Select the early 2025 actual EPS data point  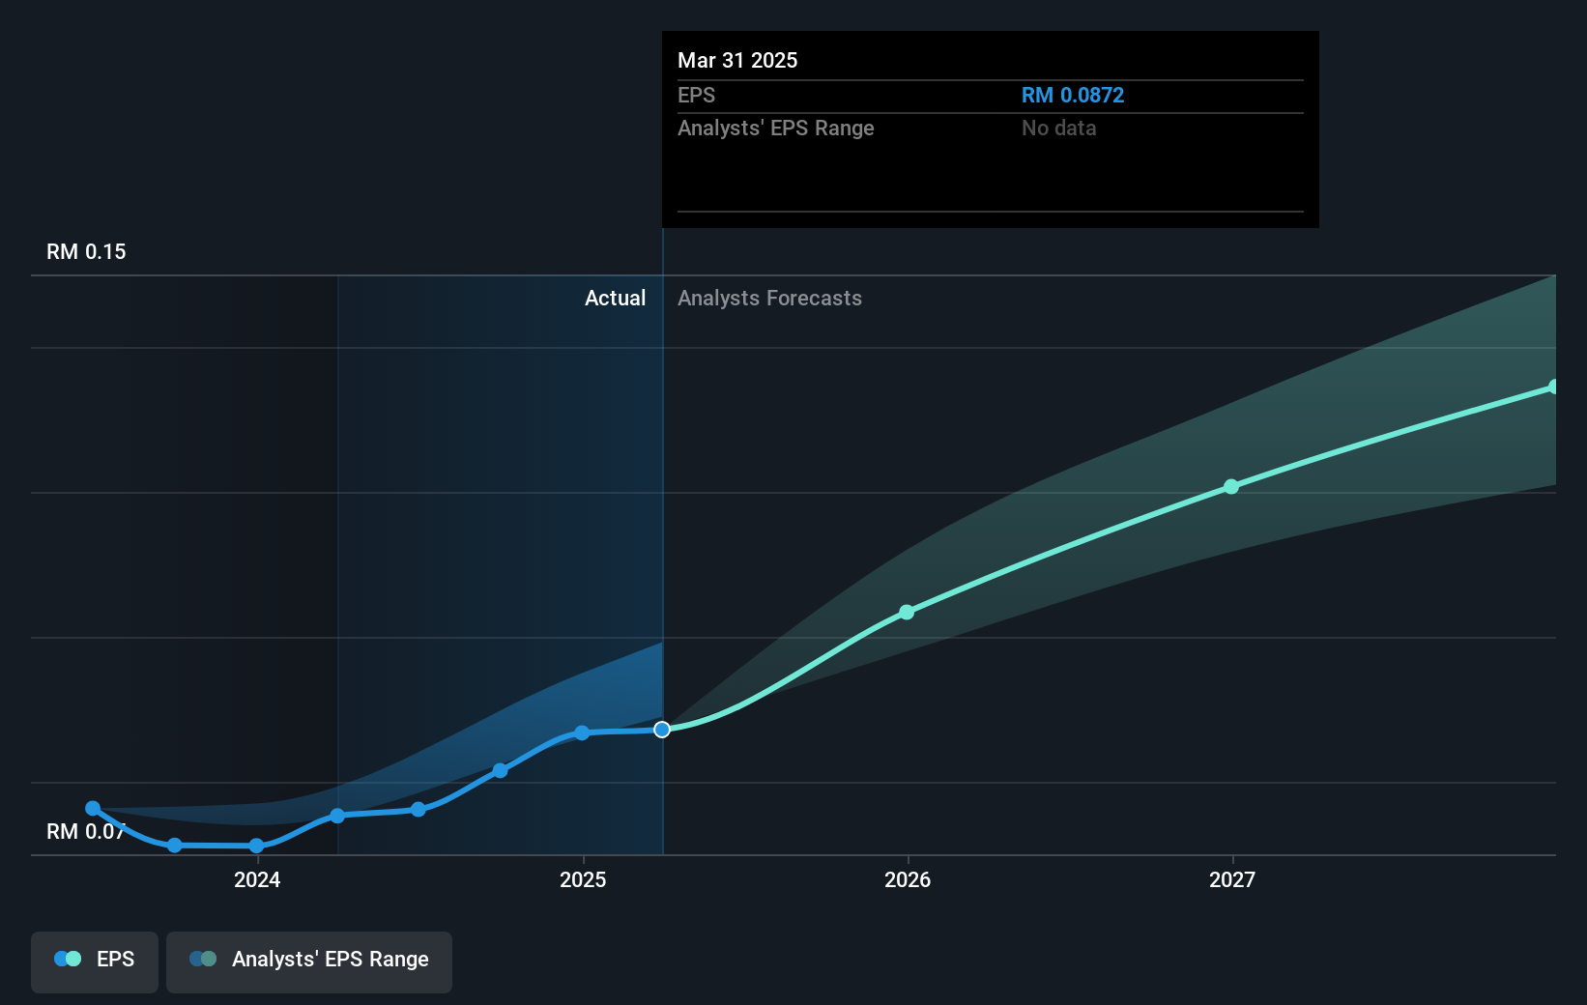[x=582, y=732]
